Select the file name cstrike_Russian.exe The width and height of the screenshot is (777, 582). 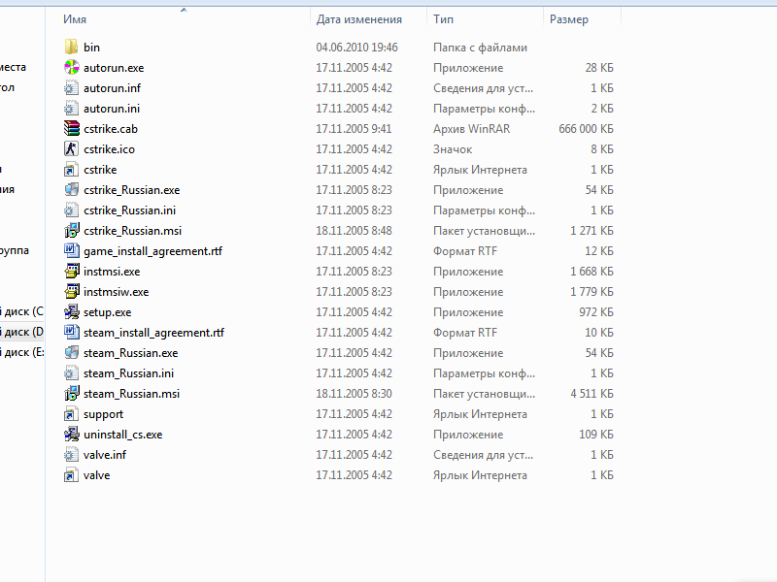[x=131, y=189]
